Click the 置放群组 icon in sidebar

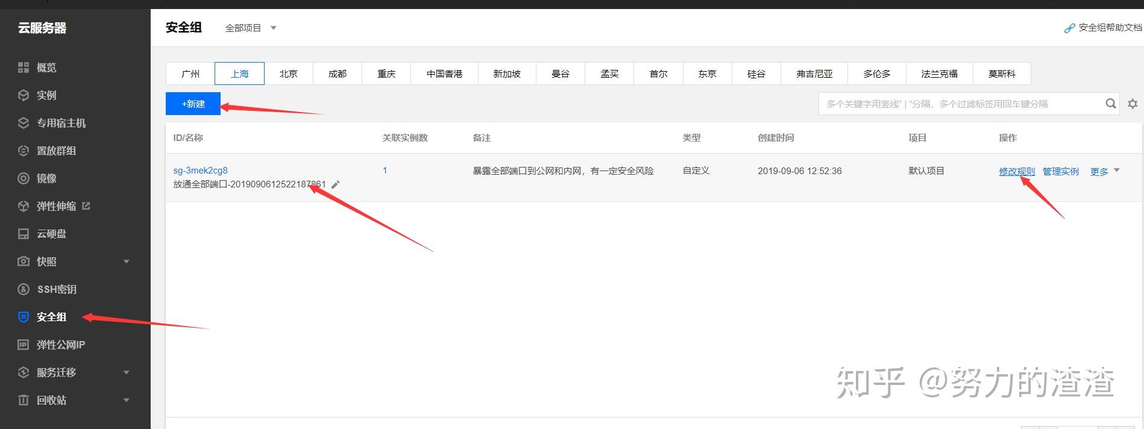coord(24,151)
